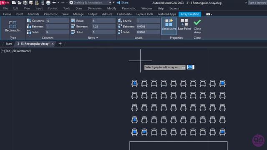The image size is (267, 150).
Task: Click the row Between spacing icon
Action: pos(73,26)
